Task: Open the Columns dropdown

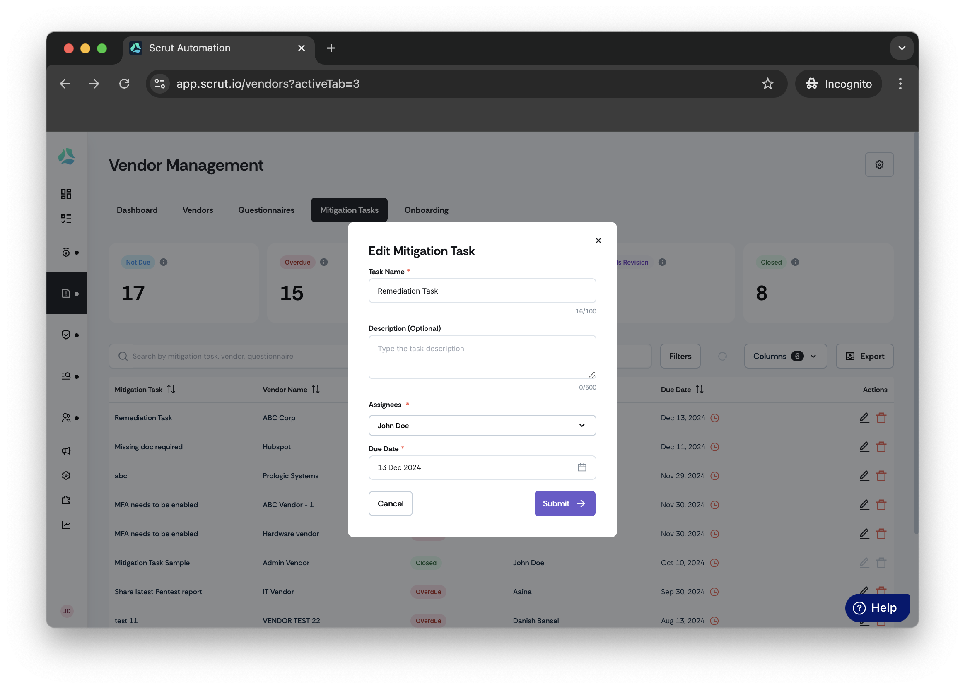Action: [x=785, y=356]
